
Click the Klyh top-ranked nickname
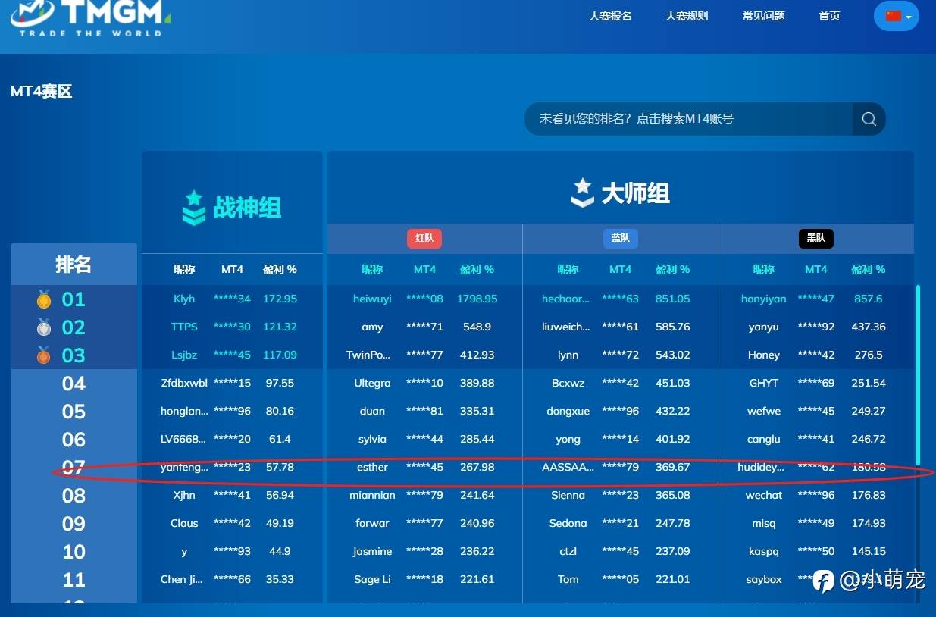[x=184, y=299]
